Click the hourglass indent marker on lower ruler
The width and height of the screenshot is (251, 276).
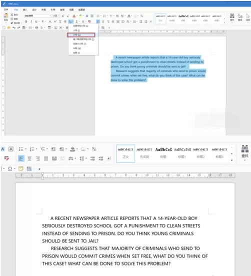42,176
